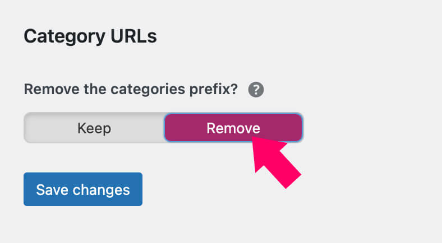
Task: Click the help question mark icon
Action: point(256,90)
